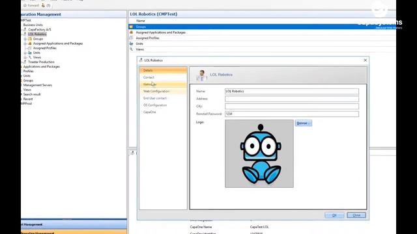
Task: Click the Units icon under LOL Robotics tree
Action: coord(30,53)
